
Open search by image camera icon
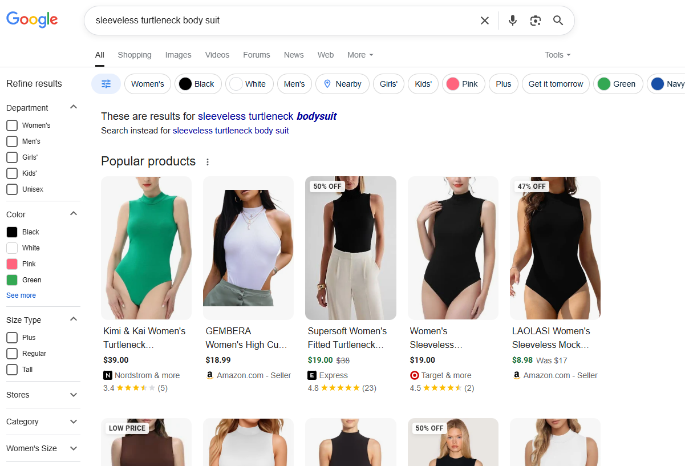(535, 21)
